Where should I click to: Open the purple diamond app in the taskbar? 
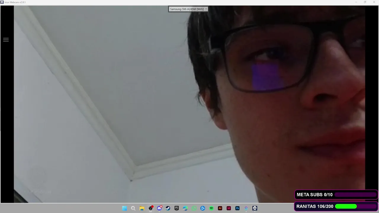tap(246, 208)
